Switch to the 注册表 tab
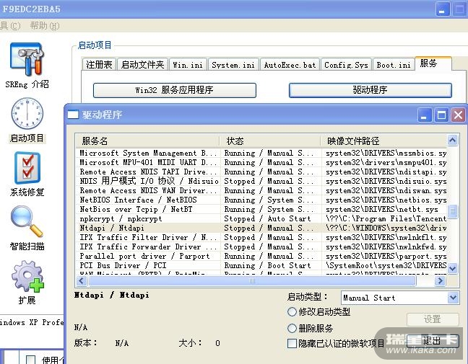The height and width of the screenshot is (364, 468). (99, 64)
